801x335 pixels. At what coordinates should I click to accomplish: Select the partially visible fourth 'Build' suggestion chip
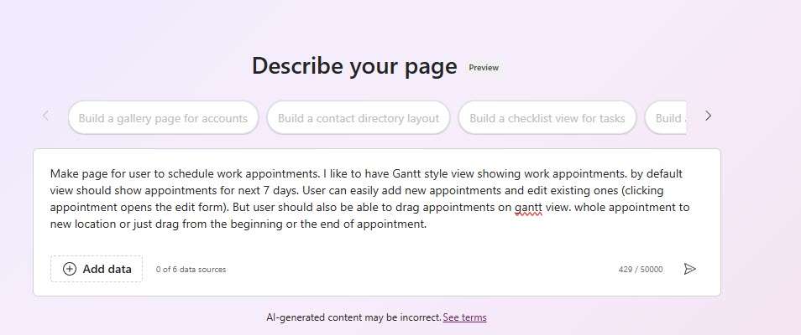[x=666, y=118]
